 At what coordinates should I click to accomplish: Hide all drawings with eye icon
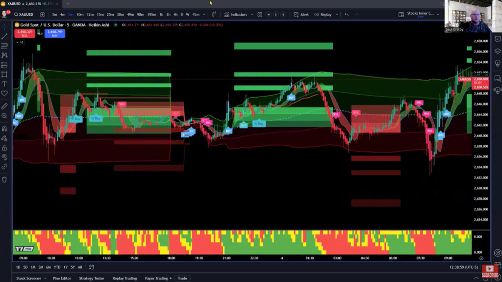[x=4, y=157]
